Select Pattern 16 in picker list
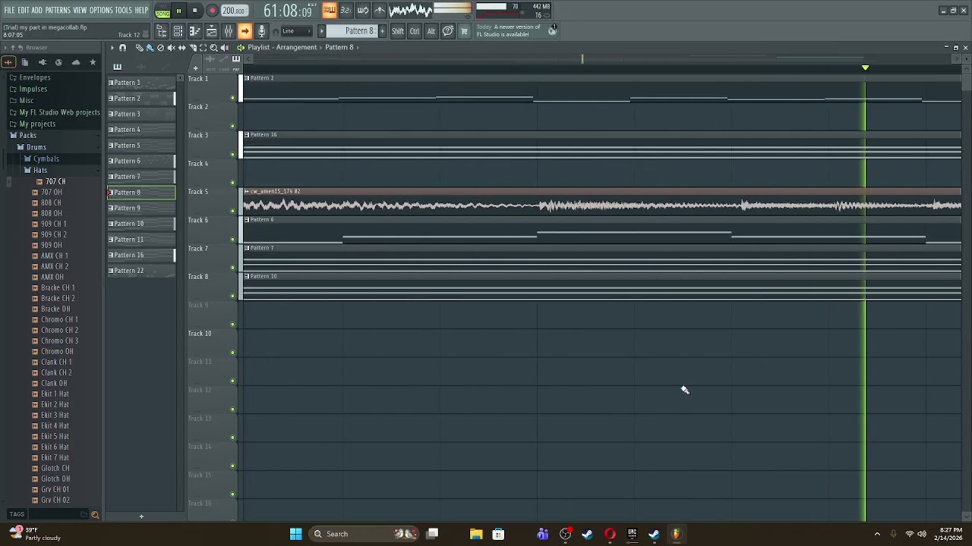This screenshot has height=546, width=972. [x=141, y=255]
